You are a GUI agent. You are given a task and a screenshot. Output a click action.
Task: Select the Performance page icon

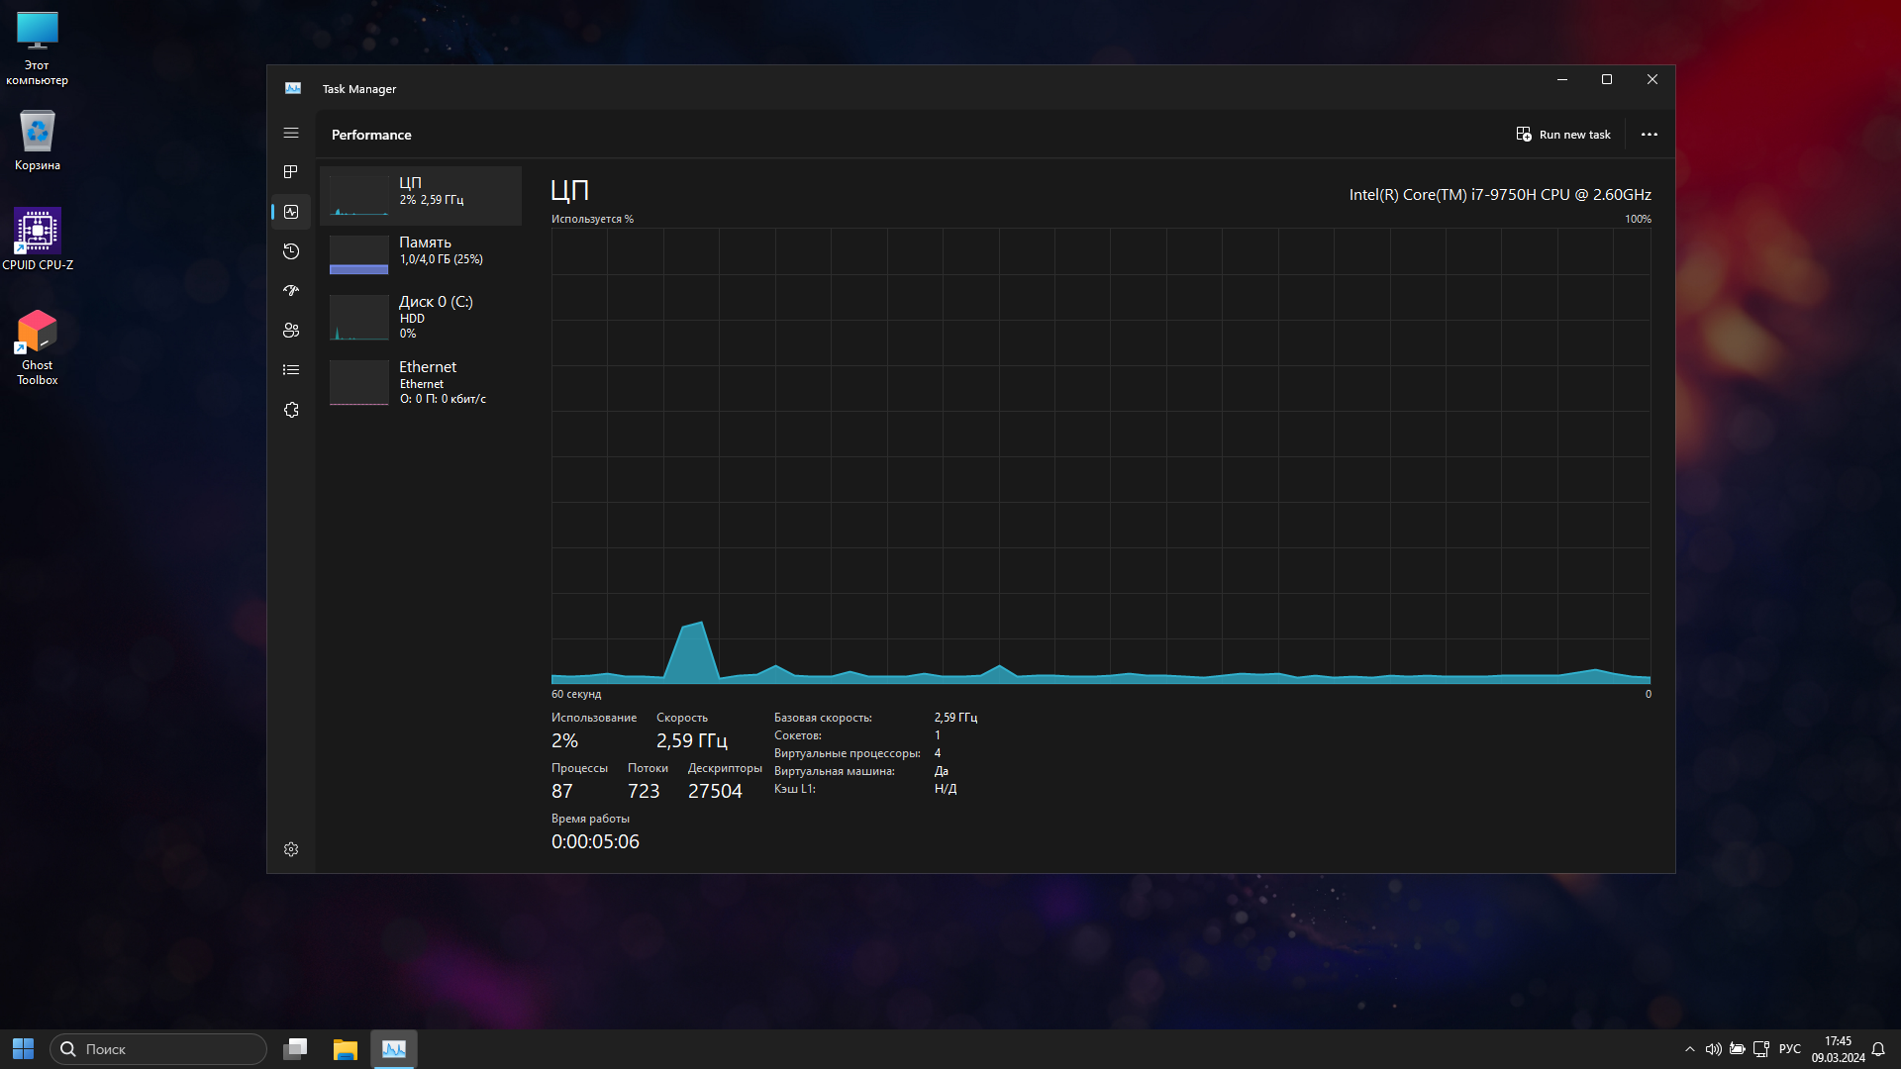291,212
